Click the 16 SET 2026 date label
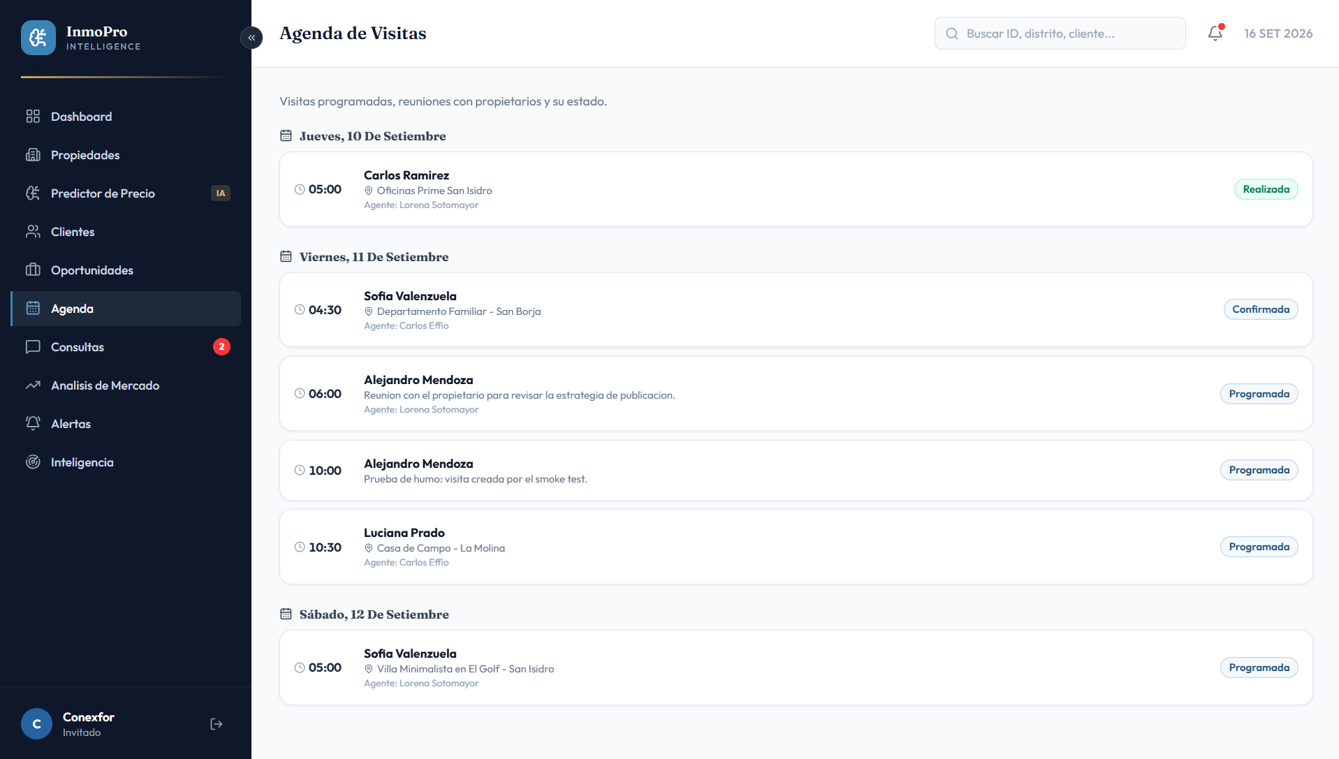Screen dimensions: 1339x759 (x=1278, y=34)
